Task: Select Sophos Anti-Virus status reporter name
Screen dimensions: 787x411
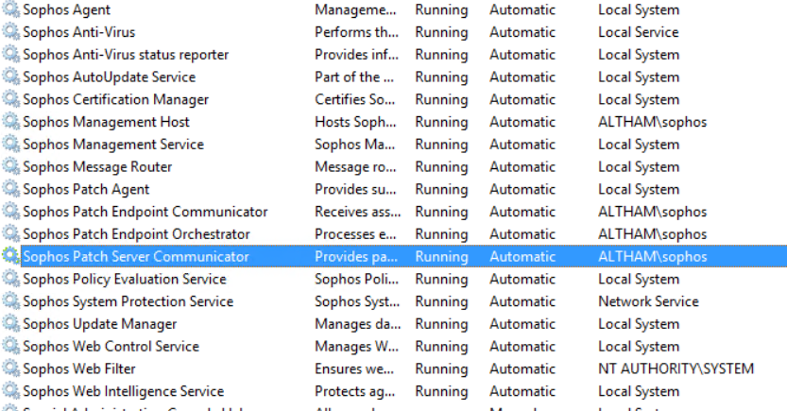Action: [x=126, y=55]
